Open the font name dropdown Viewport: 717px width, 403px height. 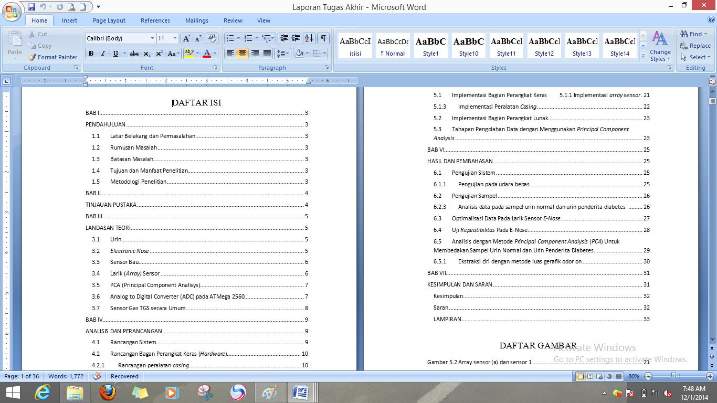152,38
